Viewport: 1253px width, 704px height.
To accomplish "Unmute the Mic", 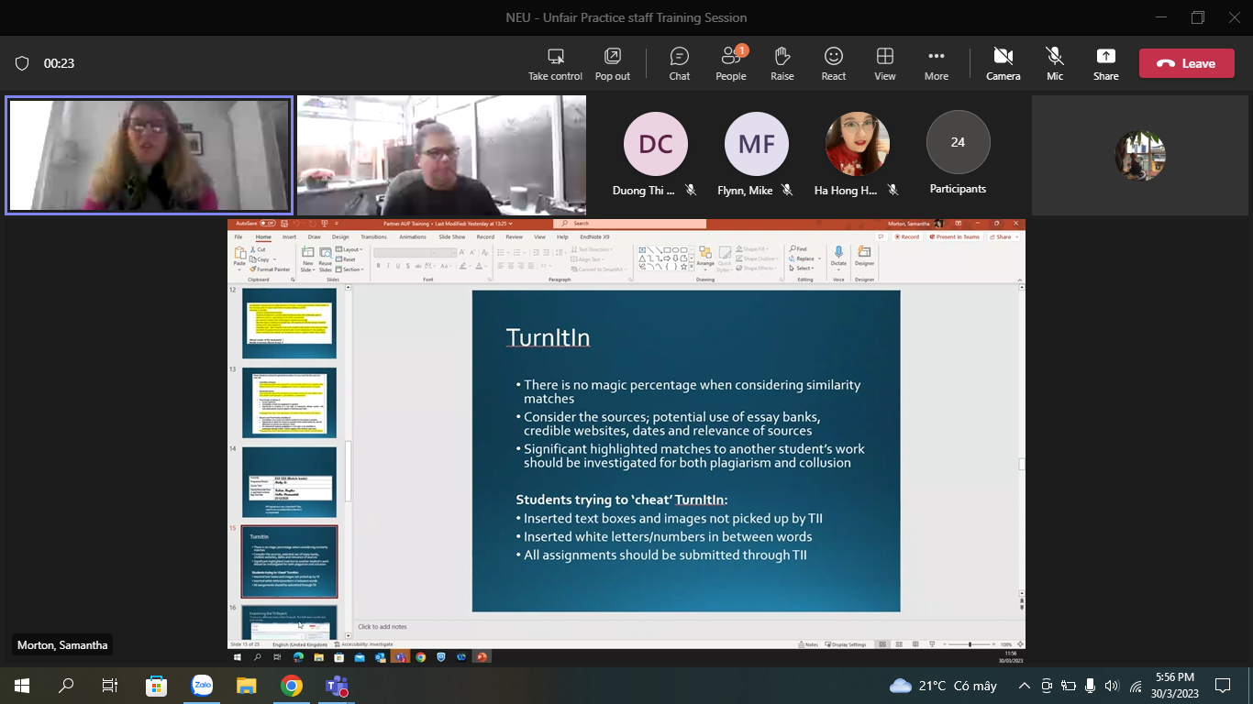I will (x=1055, y=63).
